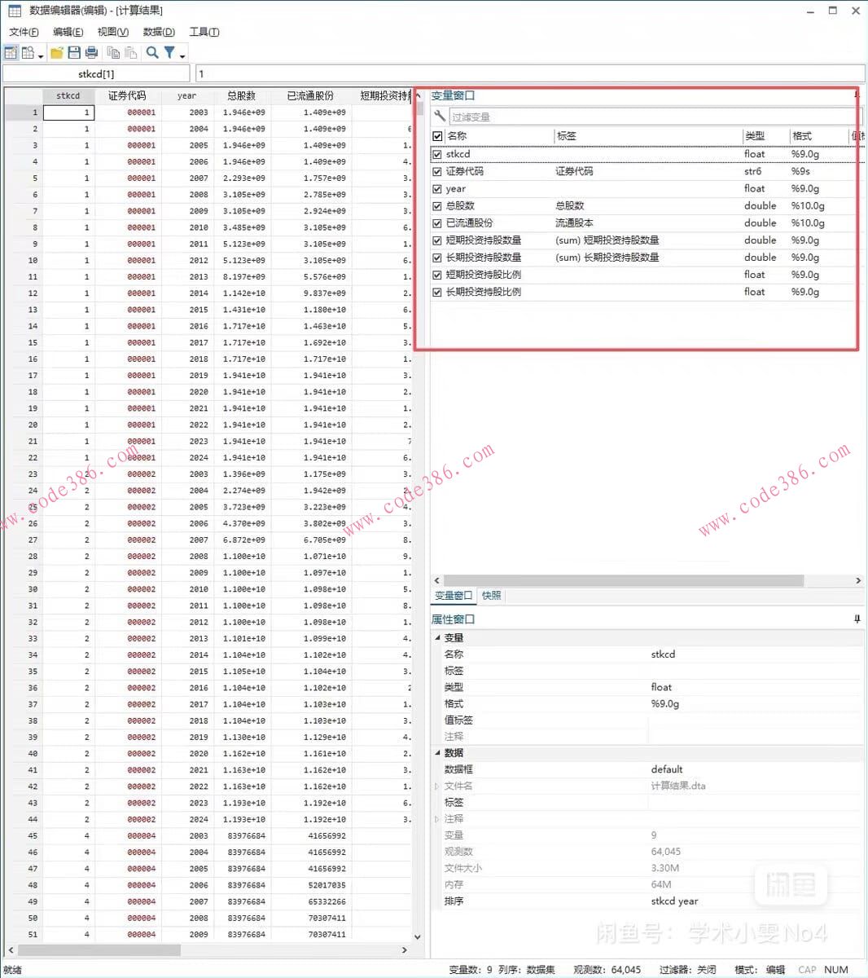Open find with the magnifier icon
The height and width of the screenshot is (978, 868).
coord(152,53)
